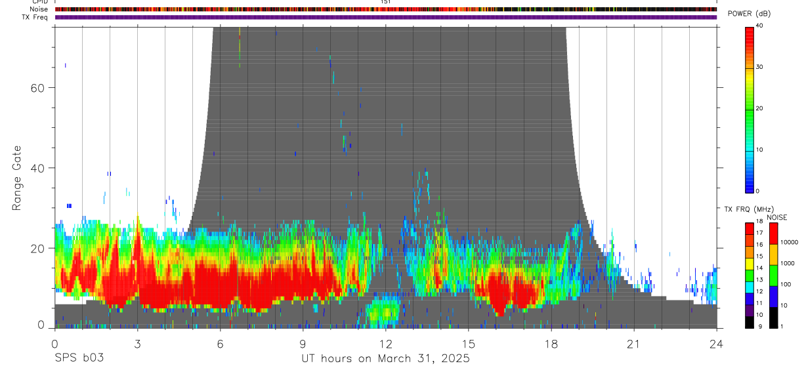Image resolution: width=806 pixels, height=372 pixels.
Task: Click the 9 hour tick on the time axis
Action: [x=303, y=344]
